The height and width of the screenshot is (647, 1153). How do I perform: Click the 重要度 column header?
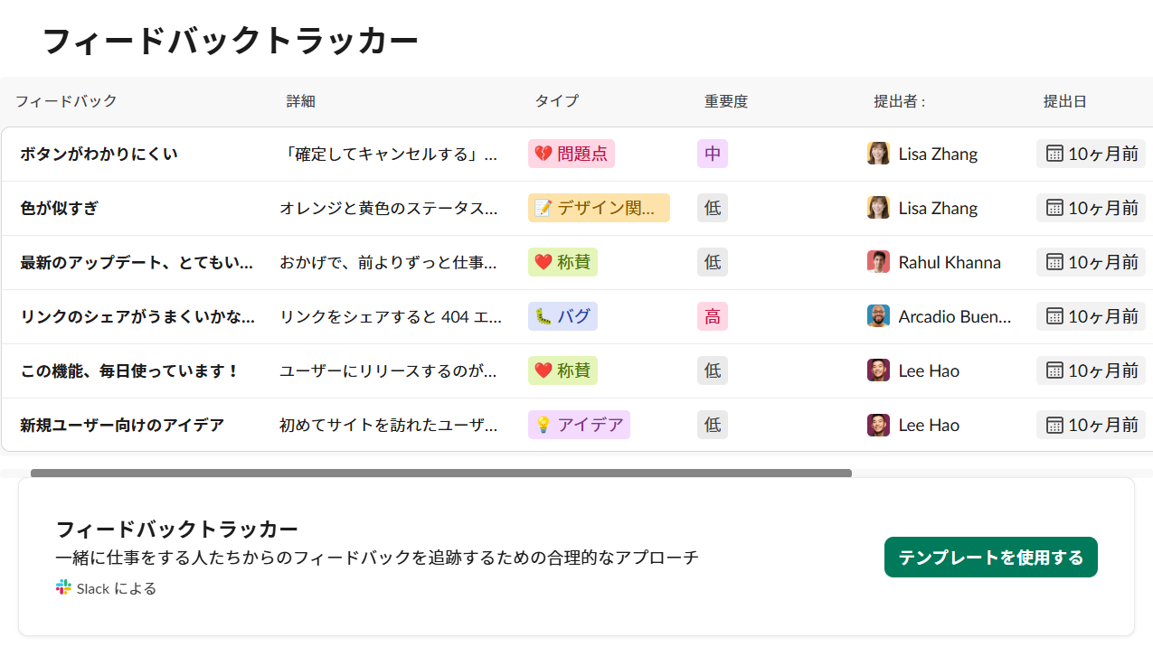[726, 101]
